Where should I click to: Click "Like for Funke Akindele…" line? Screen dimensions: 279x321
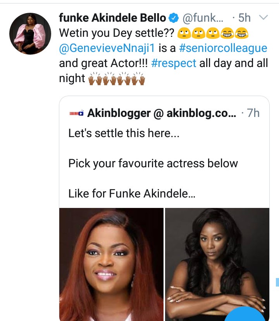point(132,193)
